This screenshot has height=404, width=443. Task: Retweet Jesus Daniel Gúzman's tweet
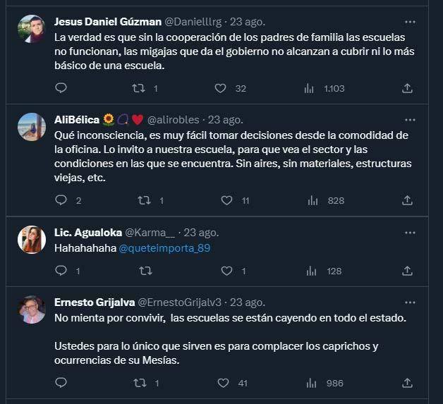coord(140,88)
